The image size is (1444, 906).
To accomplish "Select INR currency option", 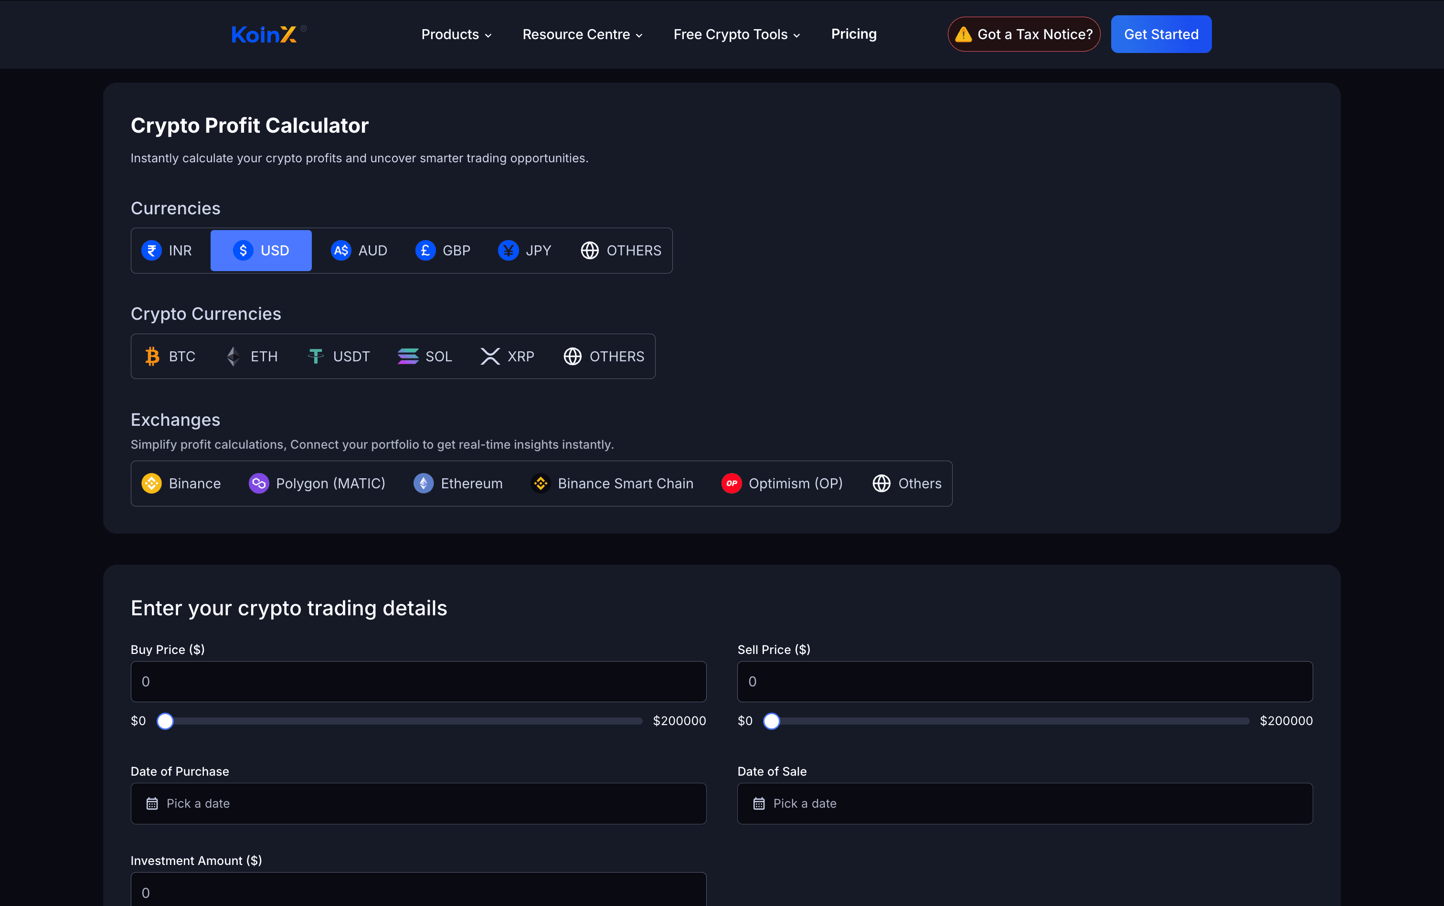I will click(x=167, y=251).
